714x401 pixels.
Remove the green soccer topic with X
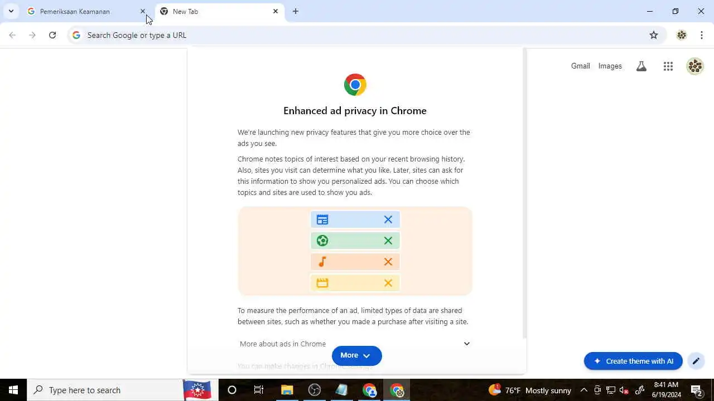point(388,241)
